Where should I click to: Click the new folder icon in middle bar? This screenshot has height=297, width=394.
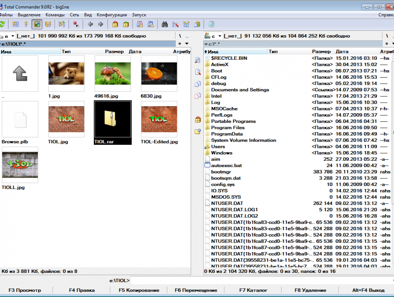(197, 132)
